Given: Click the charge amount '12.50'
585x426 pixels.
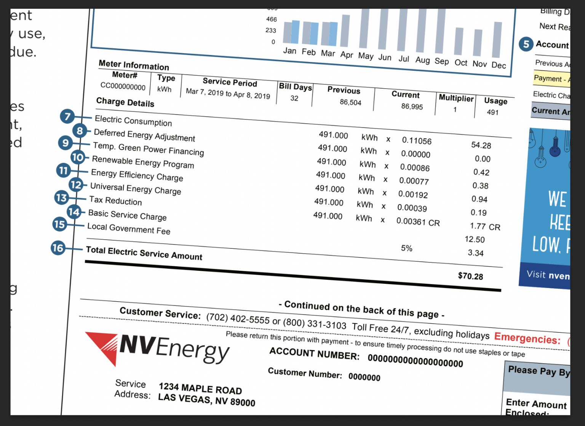Looking at the screenshot, I should point(475,239).
